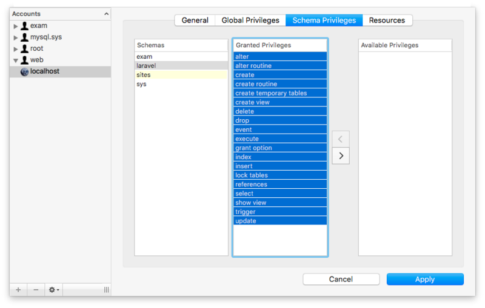Select the grant option privilege
Viewport: 485px width, 308px height.
click(280, 148)
